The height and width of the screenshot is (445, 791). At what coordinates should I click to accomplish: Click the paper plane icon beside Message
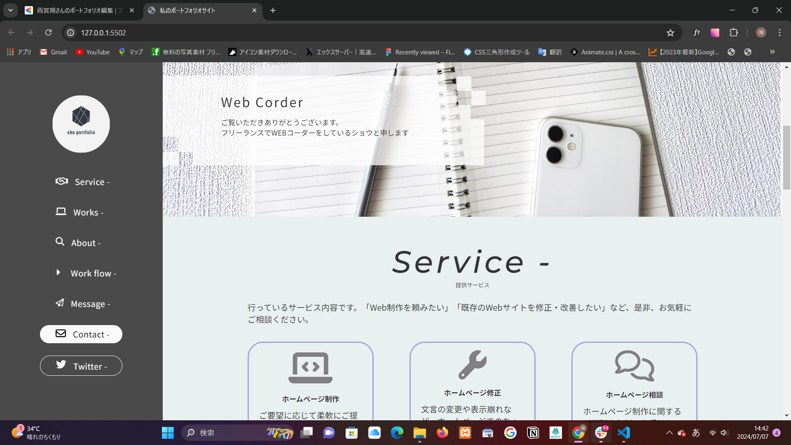point(61,303)
